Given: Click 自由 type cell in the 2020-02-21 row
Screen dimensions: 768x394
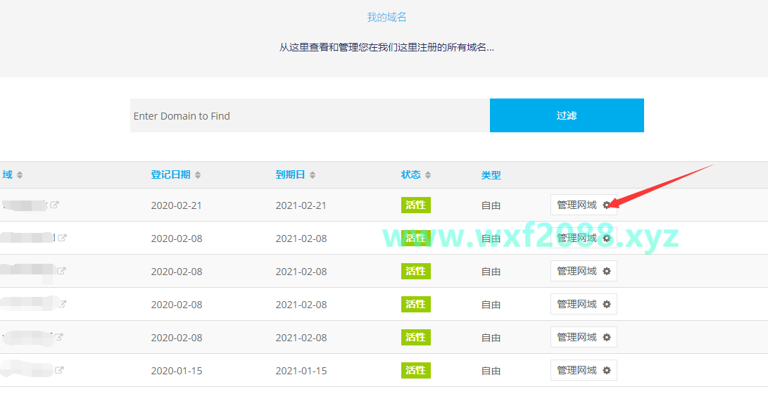Looking at the screenshot, I should point(491,205).
